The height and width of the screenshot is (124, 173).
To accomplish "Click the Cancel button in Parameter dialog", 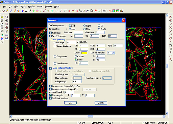I will point(101,103).
